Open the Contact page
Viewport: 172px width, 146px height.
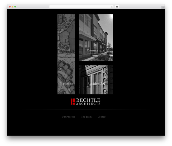tap(102, 117)
